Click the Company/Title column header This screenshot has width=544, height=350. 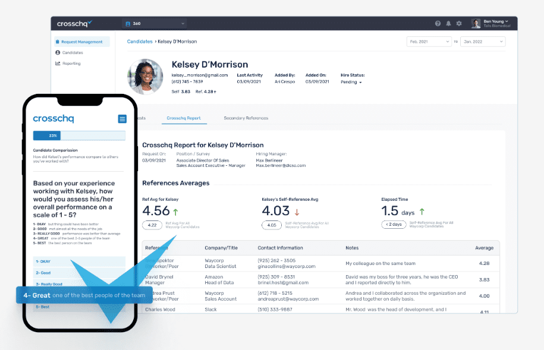[221, 248]
